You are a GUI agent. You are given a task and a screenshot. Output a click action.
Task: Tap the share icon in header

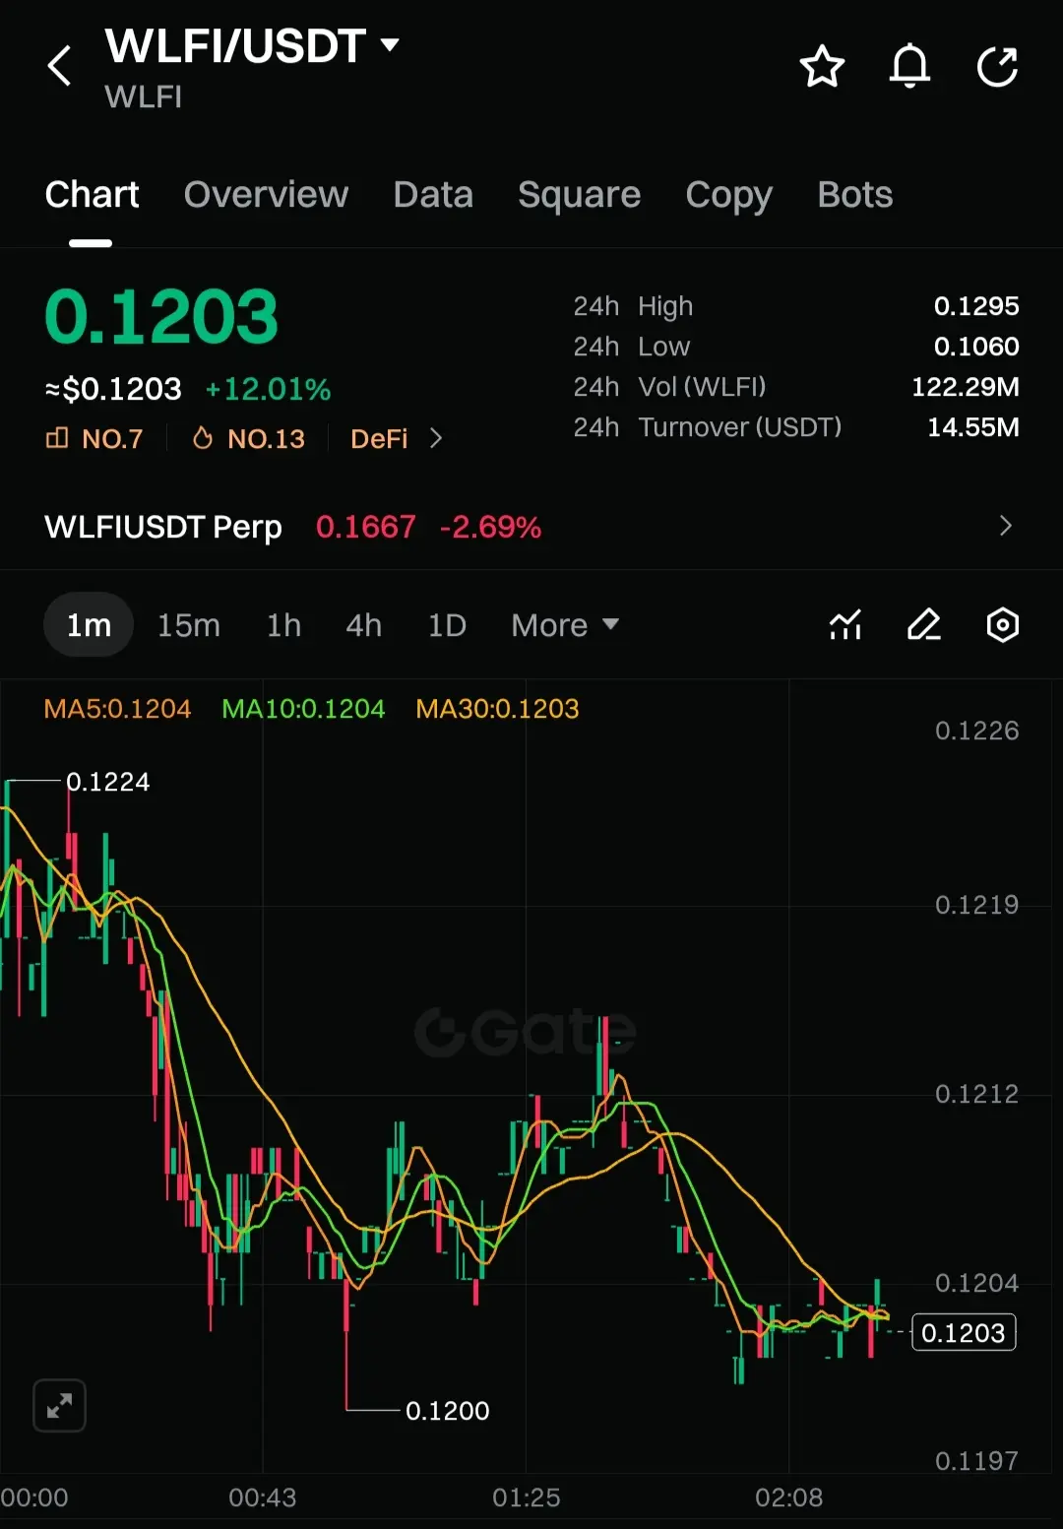coord(997,67)
